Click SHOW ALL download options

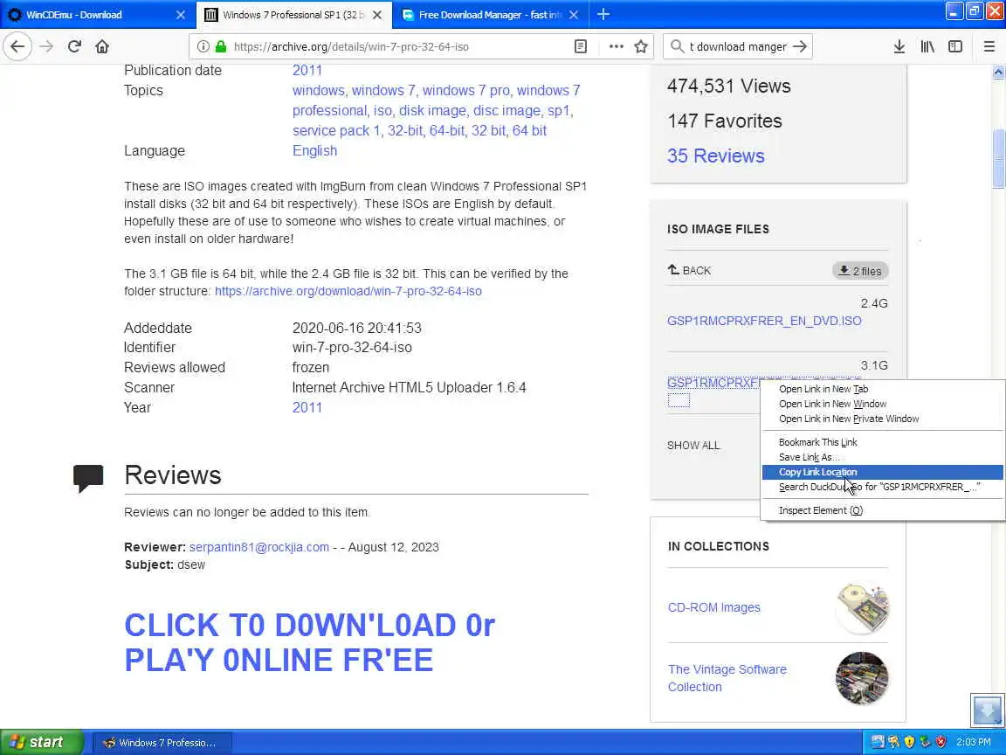coord(693,446)
